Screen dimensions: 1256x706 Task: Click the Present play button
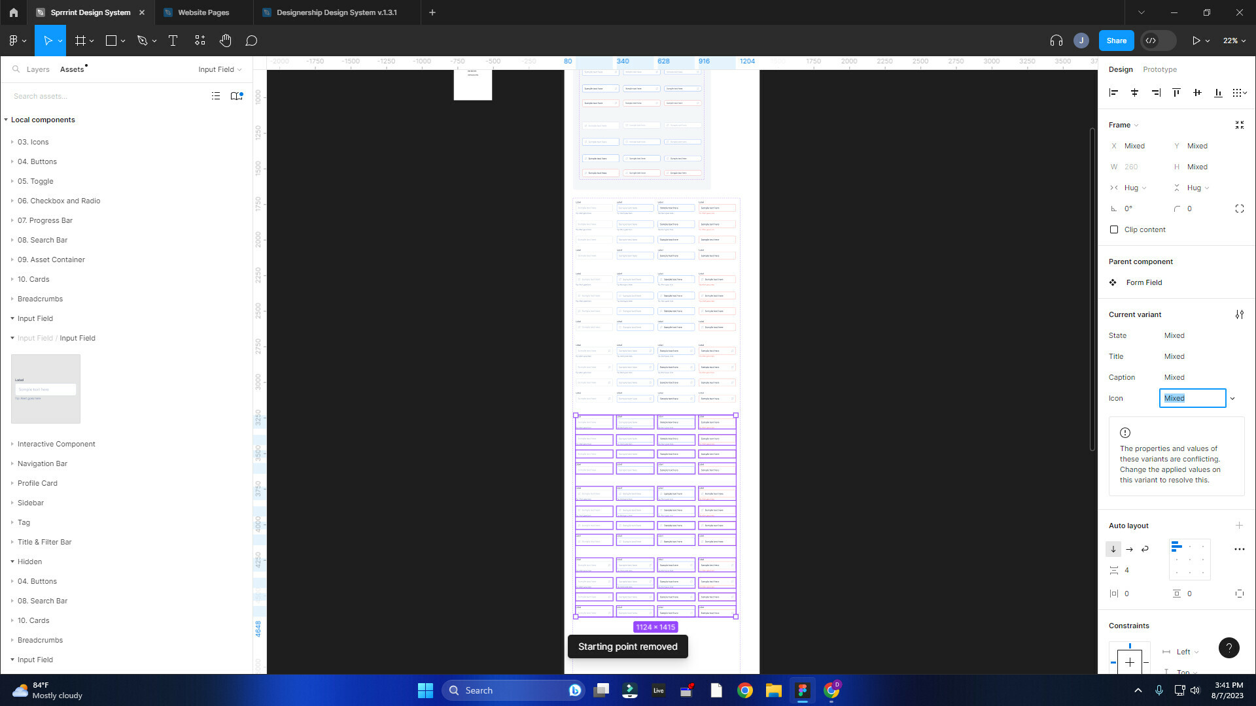(1196, 41)
